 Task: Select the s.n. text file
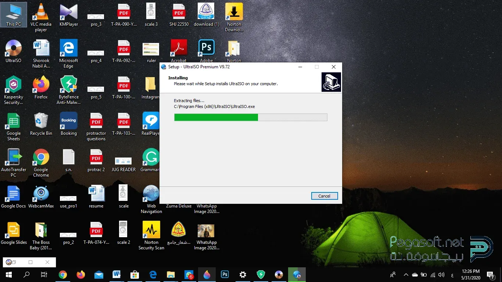pyautogui.click(x=69, y=160)
